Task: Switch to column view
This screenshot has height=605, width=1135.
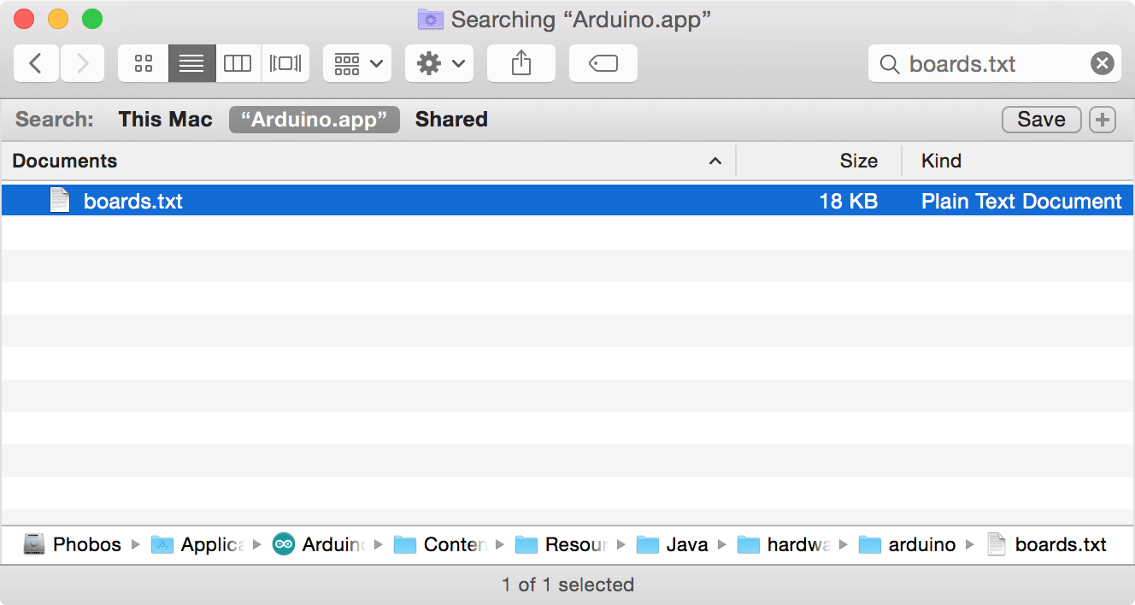Action: click(237, 63)
